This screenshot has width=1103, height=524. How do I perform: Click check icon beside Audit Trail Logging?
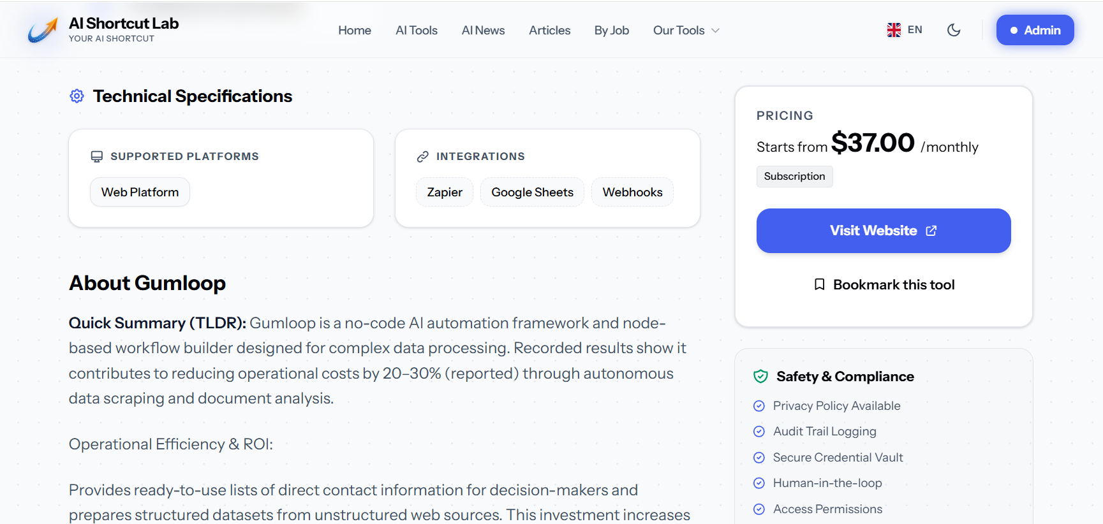click(x=759, y=432)
